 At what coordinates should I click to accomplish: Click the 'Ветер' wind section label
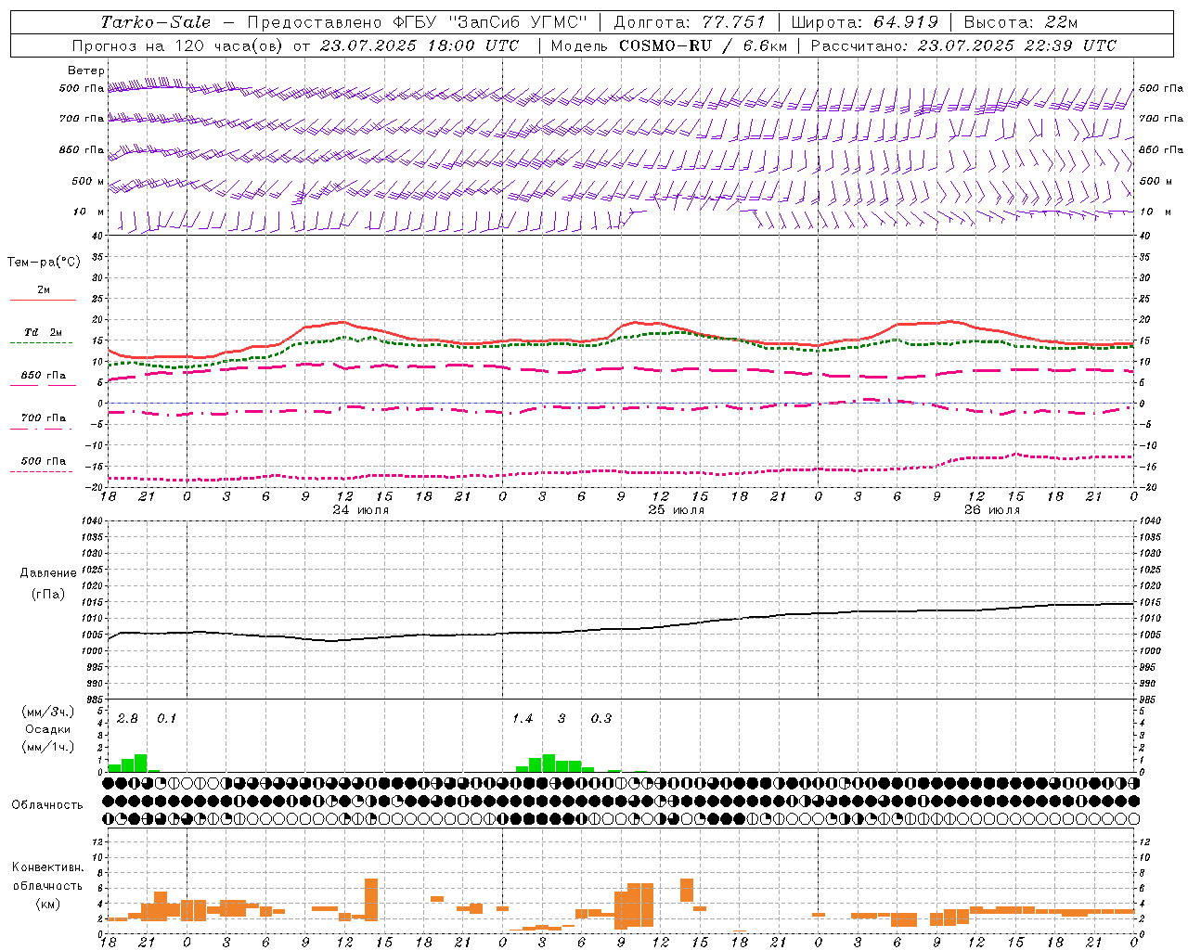86,71
